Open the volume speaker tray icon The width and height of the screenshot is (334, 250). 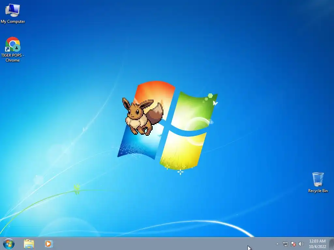click(x=301, y=244)
